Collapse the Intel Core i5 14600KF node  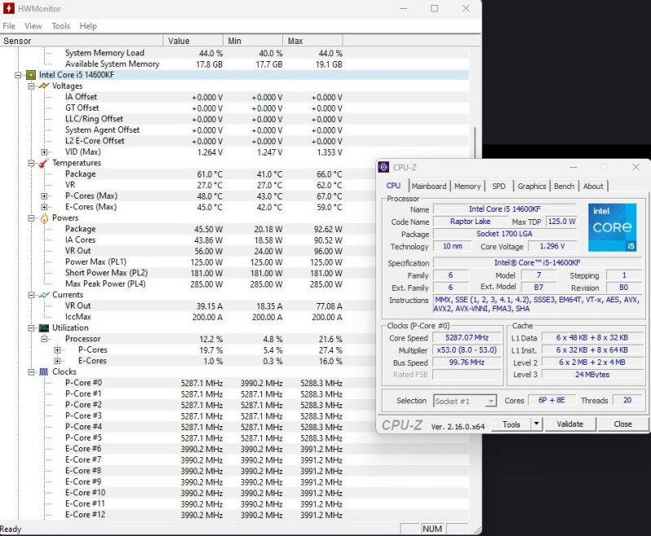click(18, 75)
